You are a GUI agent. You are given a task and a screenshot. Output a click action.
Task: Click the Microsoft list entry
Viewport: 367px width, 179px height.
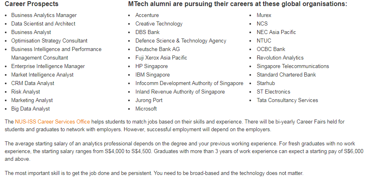[146, 109]
